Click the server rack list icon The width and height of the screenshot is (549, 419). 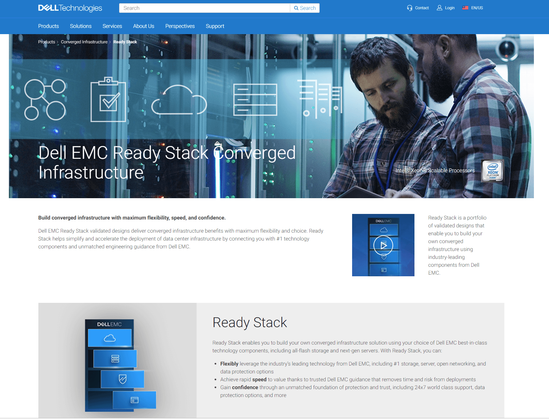(x=255, y=100)
